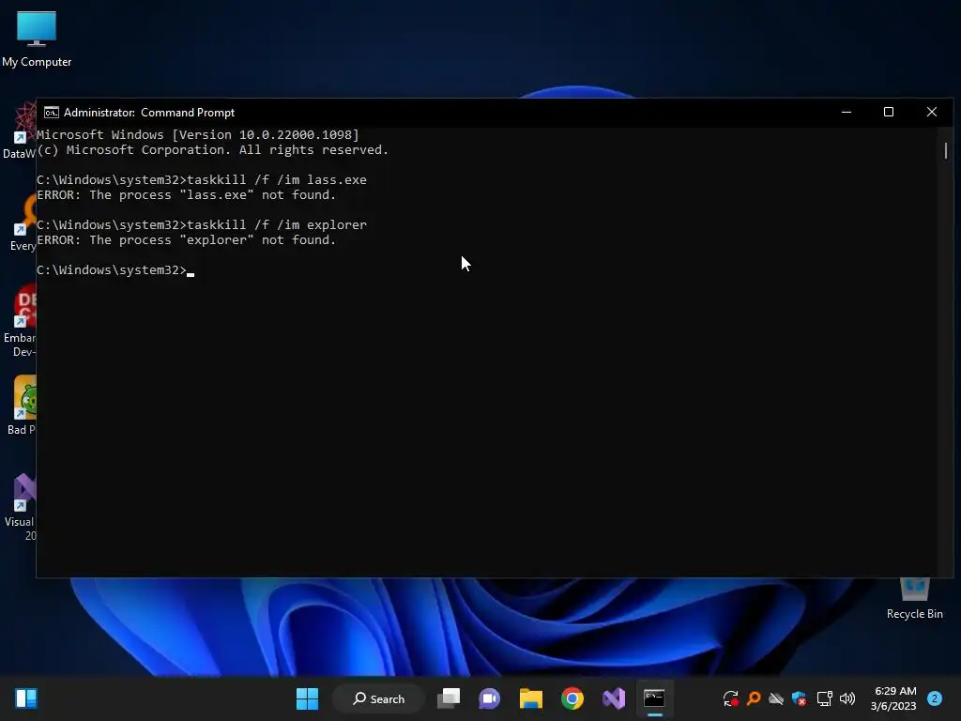This screenshot has width=961, height=721.
Task: Click the '(c) Microsoft Corporation' copyright line
Action: [213, 150]
